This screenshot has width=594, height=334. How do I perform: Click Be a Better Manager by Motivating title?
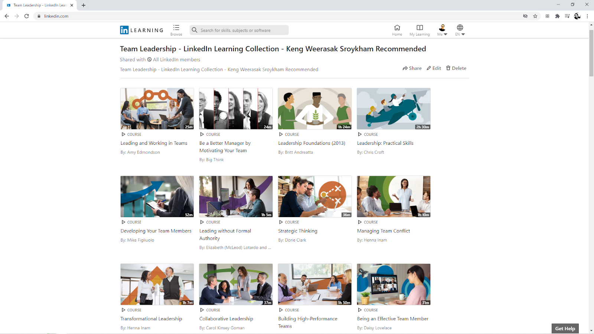pyautogui.click(x=225, y=147)
